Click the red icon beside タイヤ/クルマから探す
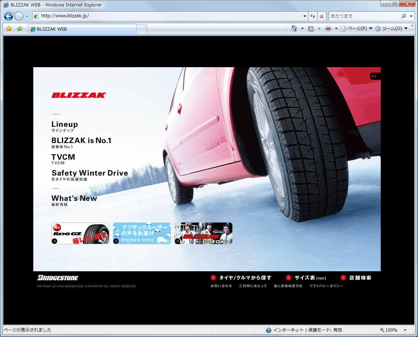The width and height of the screenshot is (418, 337). click(213, 278)
